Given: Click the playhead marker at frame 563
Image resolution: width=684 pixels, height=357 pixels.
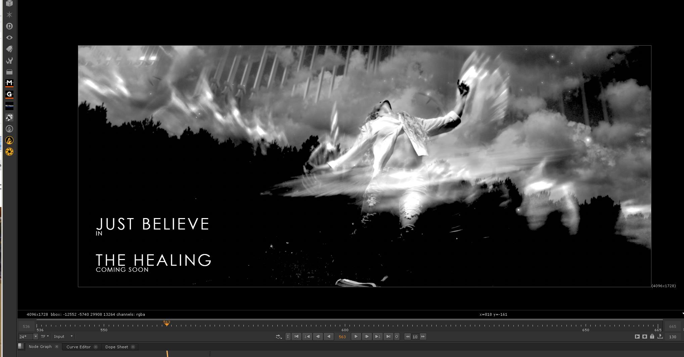Looking at the screenshot, I should coord(167,324).
